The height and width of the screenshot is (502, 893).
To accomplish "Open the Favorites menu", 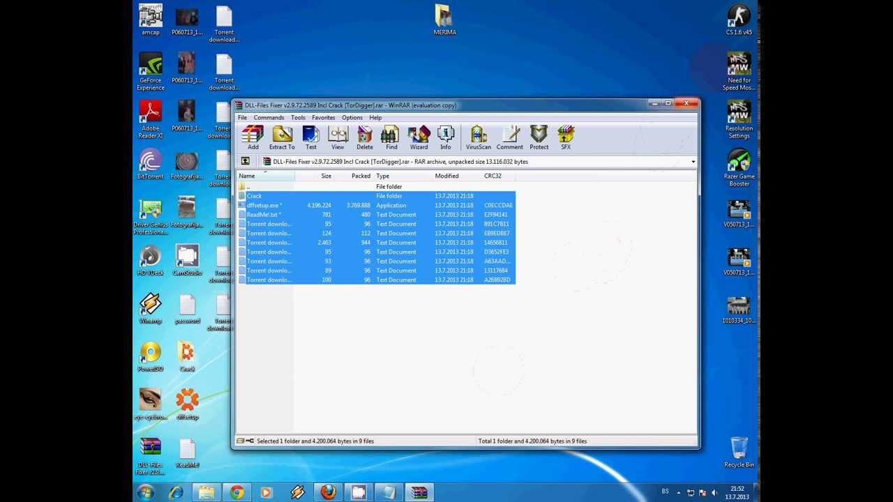I will click(x=323, y=118).
